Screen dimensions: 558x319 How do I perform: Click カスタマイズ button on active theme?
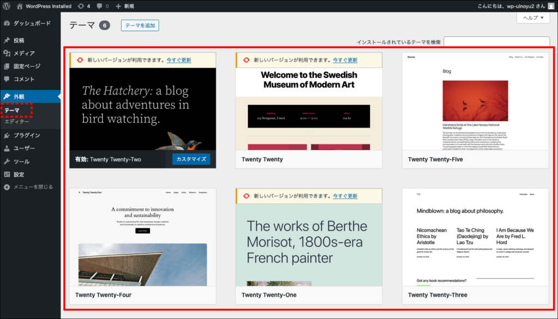[x=191, y=159]
